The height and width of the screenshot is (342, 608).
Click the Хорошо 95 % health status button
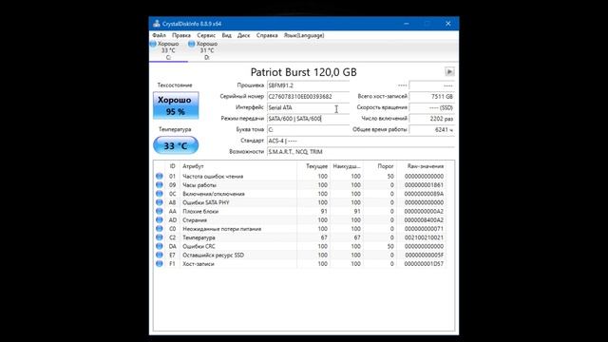click(x=176, y=105)
